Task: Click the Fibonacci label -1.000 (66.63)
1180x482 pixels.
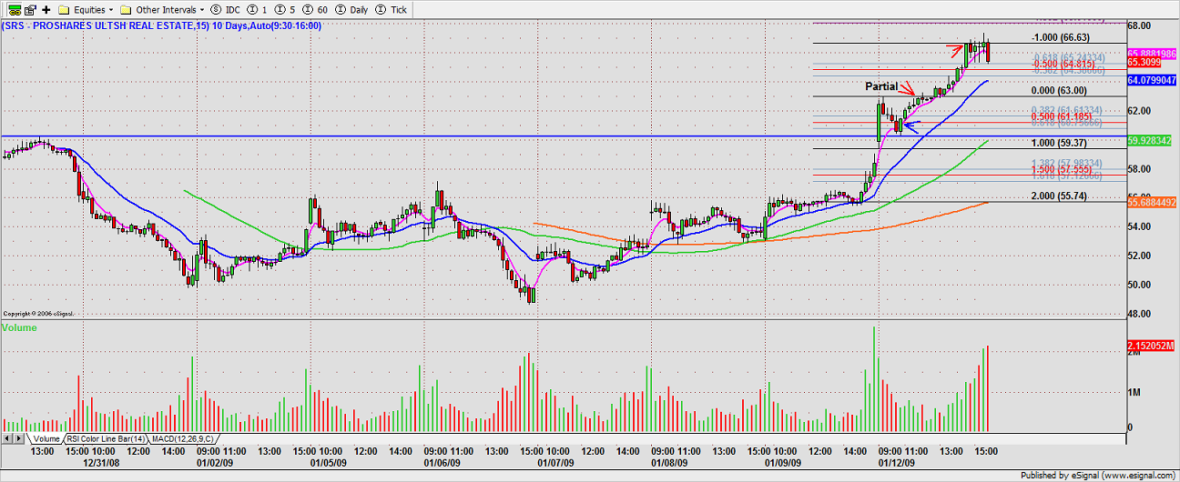Action: [1060, 37]
